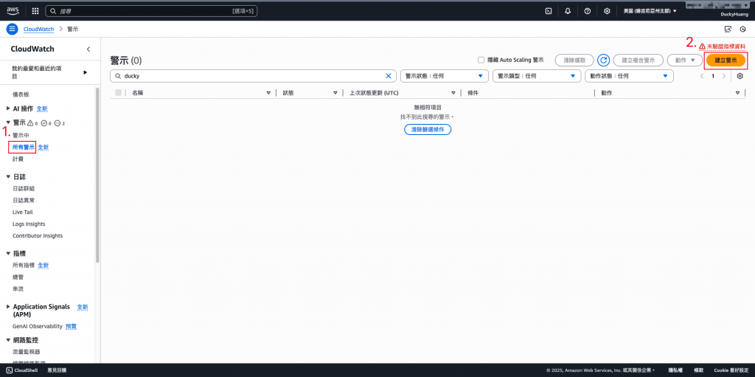Clear the ducky search text
This screenshot has height=377, width=755.
click(x=389, y=76)
